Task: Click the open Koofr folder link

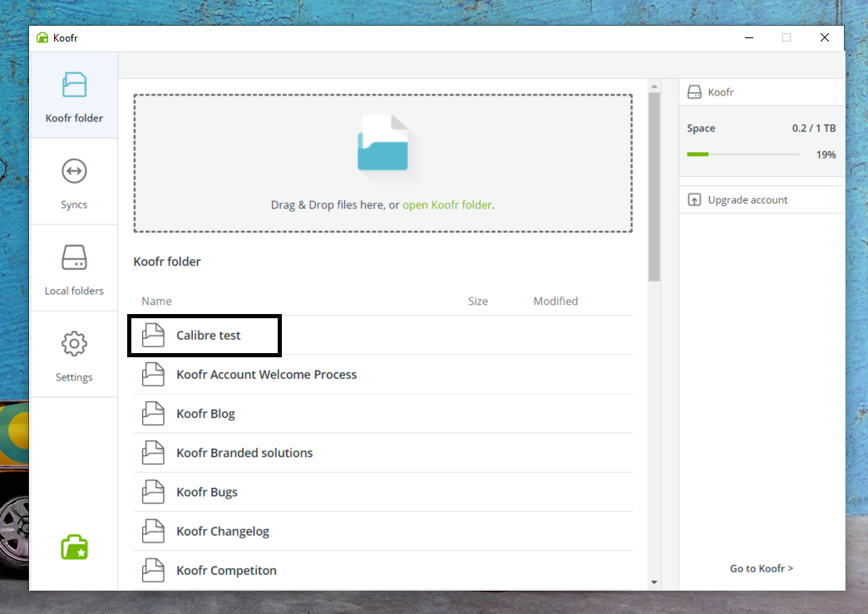Action: click(446, 204)
